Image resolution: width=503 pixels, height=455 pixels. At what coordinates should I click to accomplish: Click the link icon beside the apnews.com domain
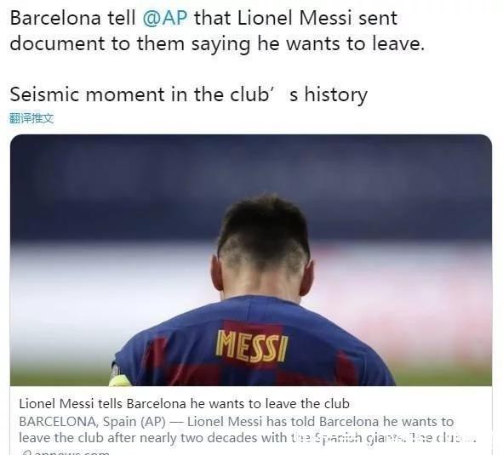click(x=26, y=452)
